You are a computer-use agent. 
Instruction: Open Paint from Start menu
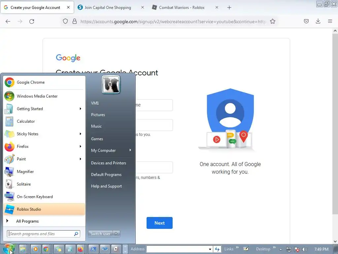pos(44,159)
